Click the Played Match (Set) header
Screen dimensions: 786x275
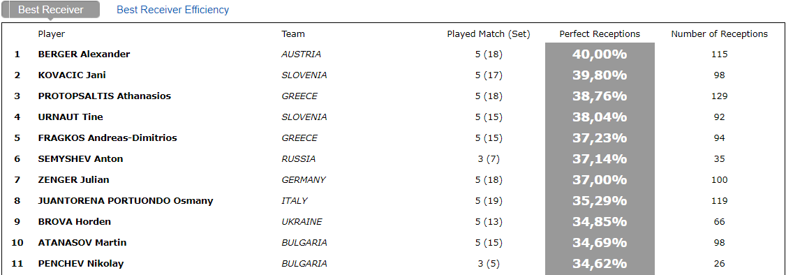point(489,34)
